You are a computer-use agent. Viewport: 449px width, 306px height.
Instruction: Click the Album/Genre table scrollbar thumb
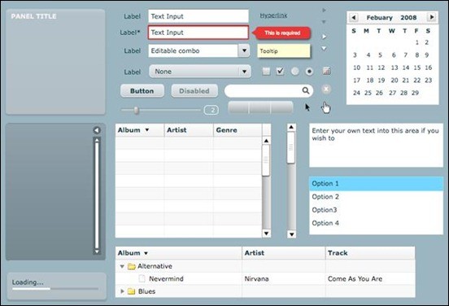(x=266, y=160)
